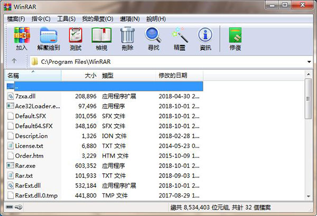The width and height of the screenshot is (317, 216).
Task: Open the 說明(H) help menu
Action: point(156,19)
